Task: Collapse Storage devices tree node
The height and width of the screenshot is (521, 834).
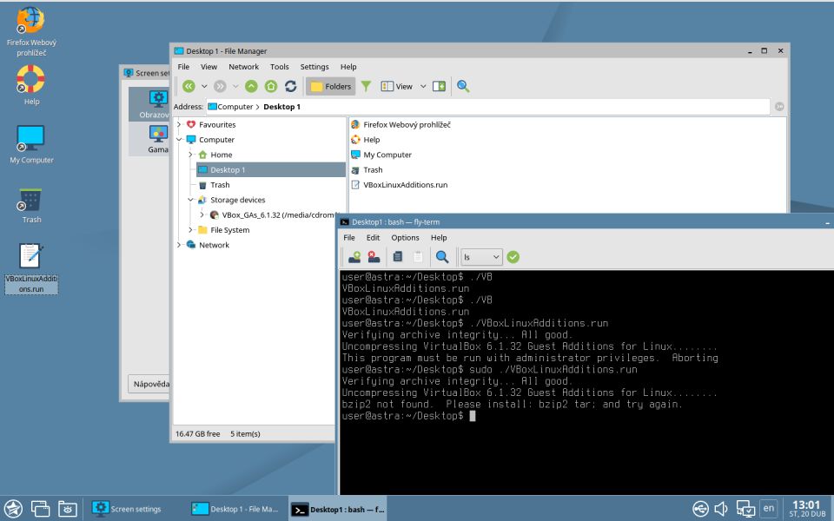Action: 190,200
